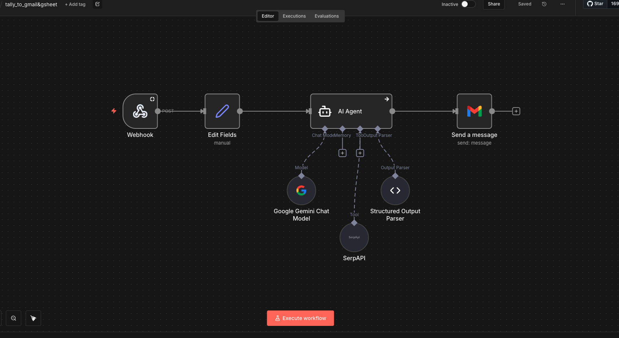Toggle the workflow Inactive switch

(467, 3)
